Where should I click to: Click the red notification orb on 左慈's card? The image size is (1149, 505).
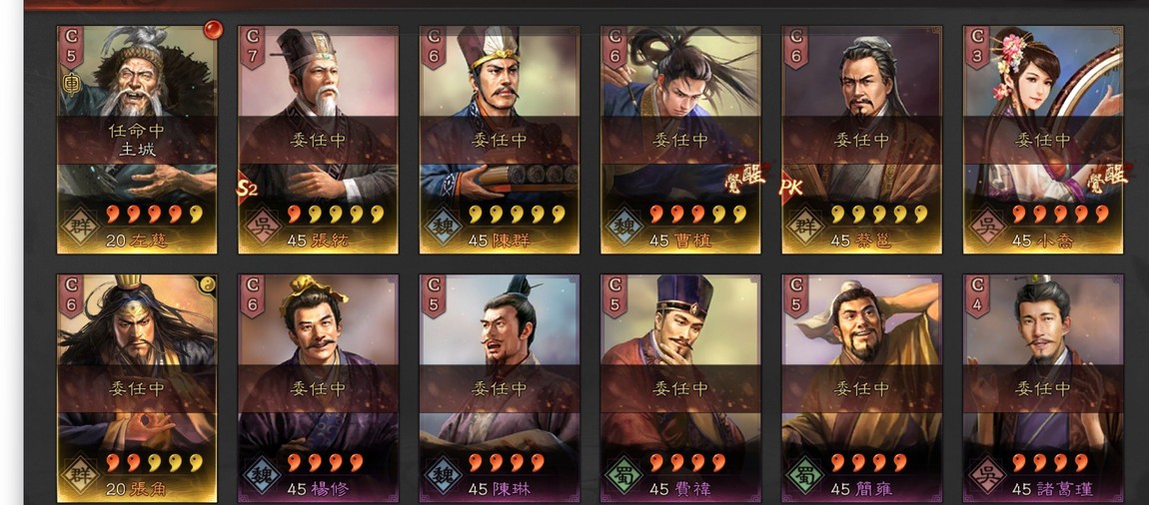point(212,30)
